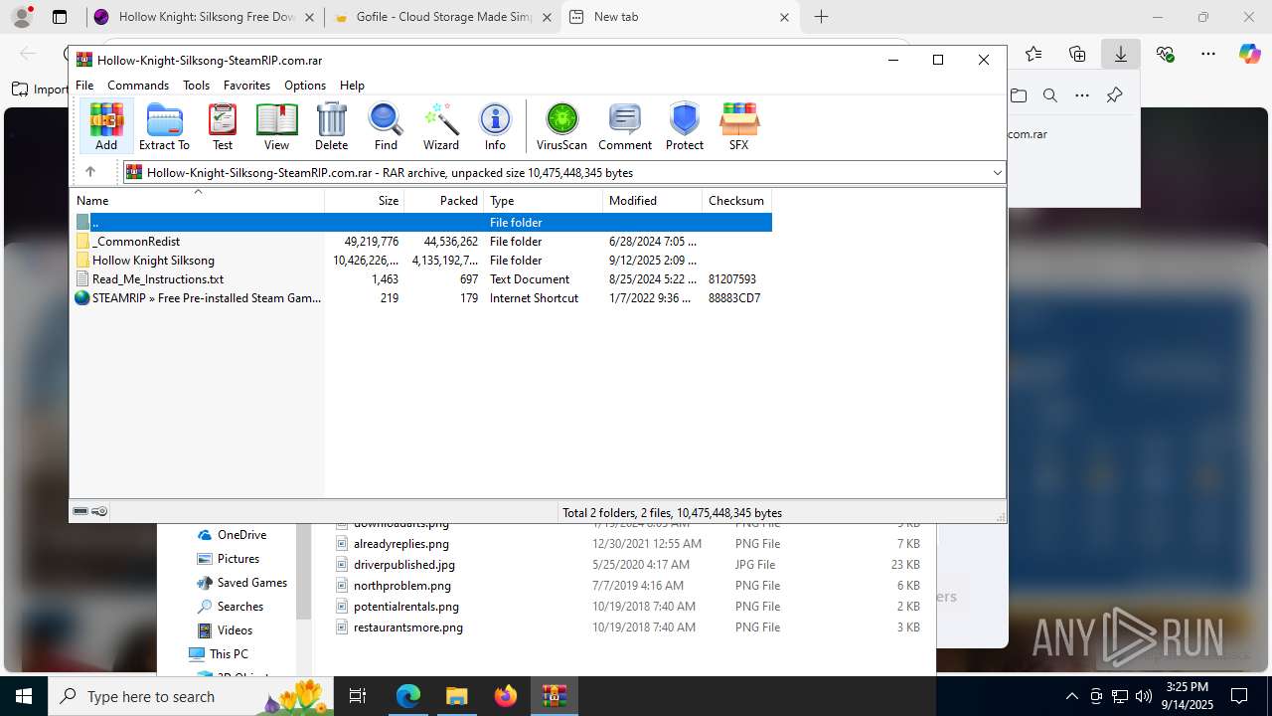Open the Favorites menu
The width and height of the screenshot is (1272, 716).
pos(246,86)
